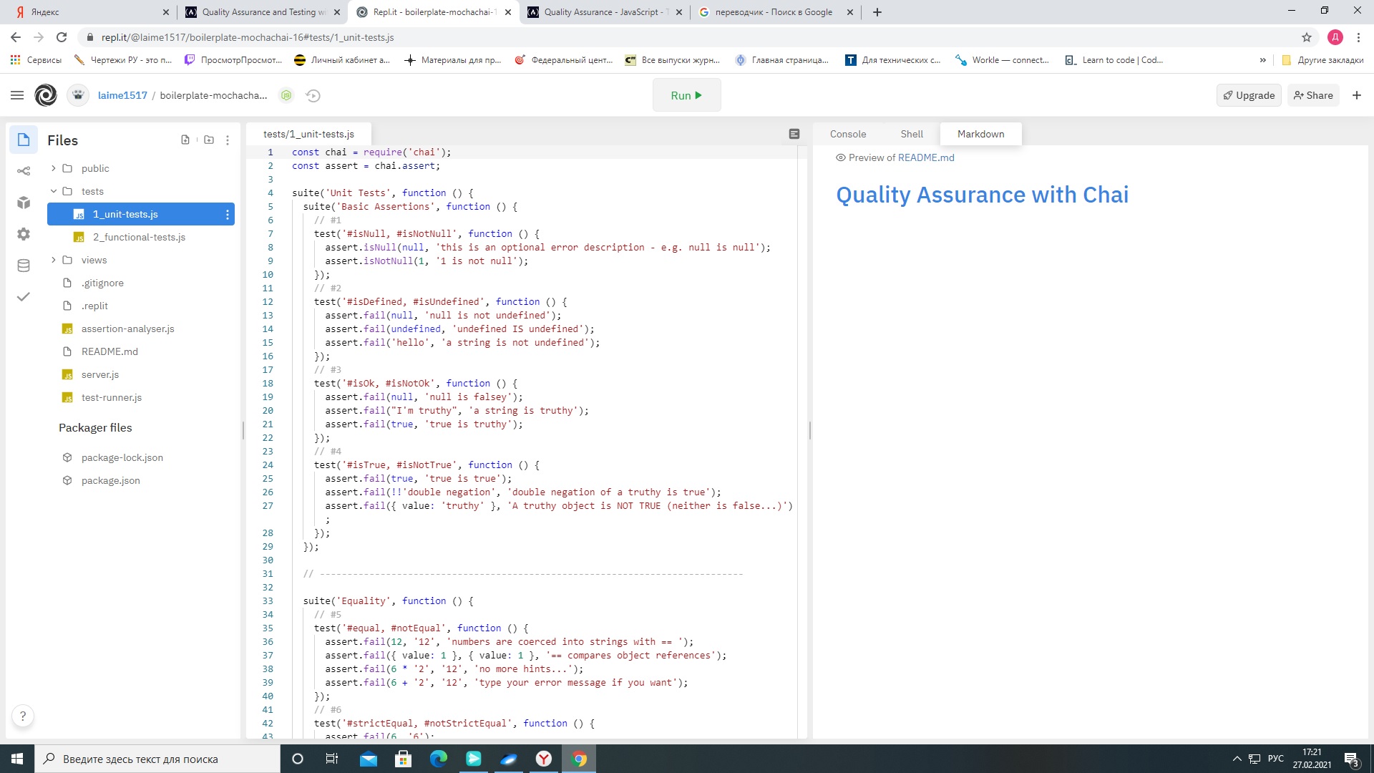Collapse the tests folder
The image size is (1374, 773).
pos(53,191)
